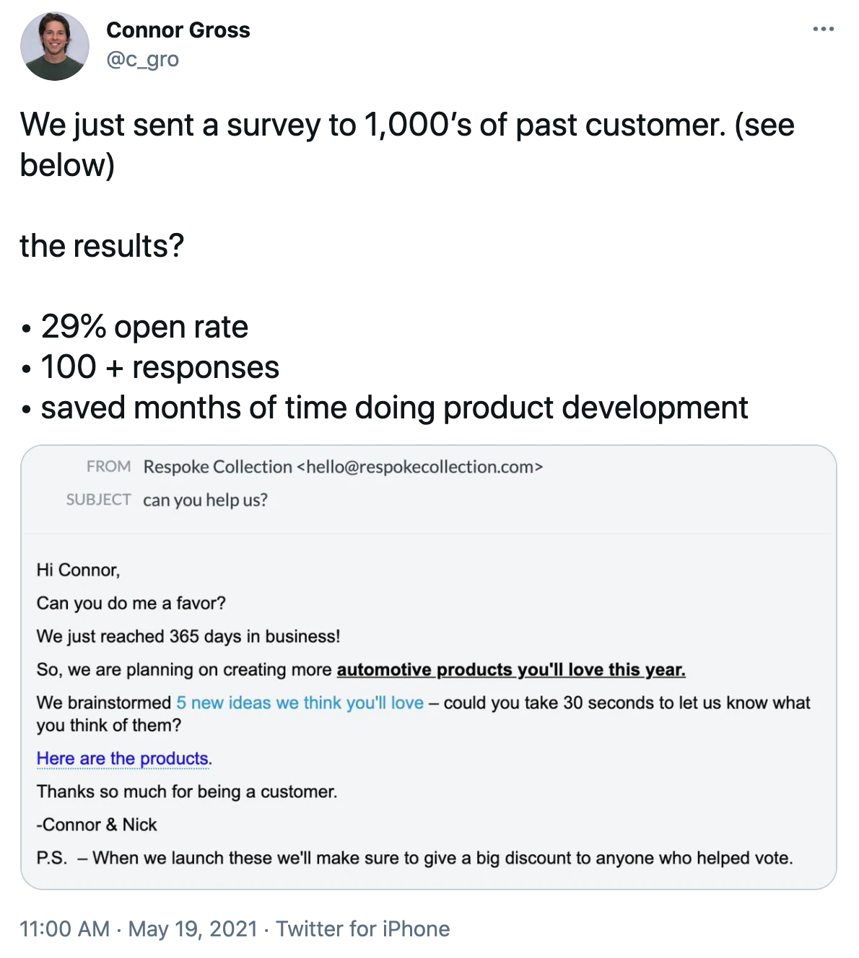Open the tweet's three-dot more options menu
This screenshot has width=859, height=958.
[823, 30]
